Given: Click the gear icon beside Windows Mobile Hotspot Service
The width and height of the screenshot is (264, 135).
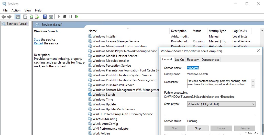Looking at the screenshot, I should click(x=90, y=56).
